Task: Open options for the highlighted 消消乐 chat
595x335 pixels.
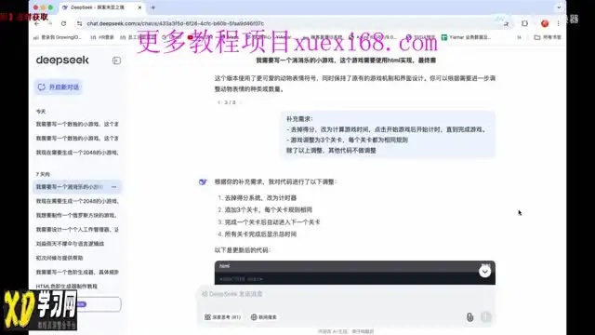Action: pos(113,187)
